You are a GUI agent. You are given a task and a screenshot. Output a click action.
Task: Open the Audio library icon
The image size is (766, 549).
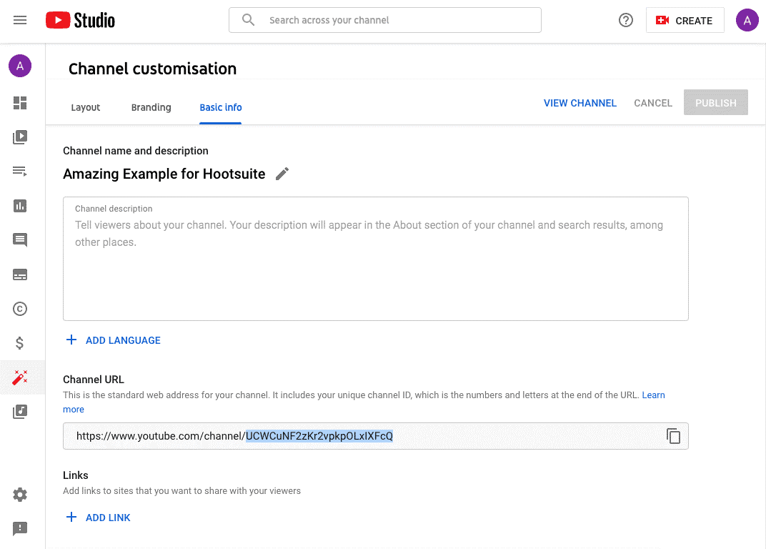[x=20, y=412]
